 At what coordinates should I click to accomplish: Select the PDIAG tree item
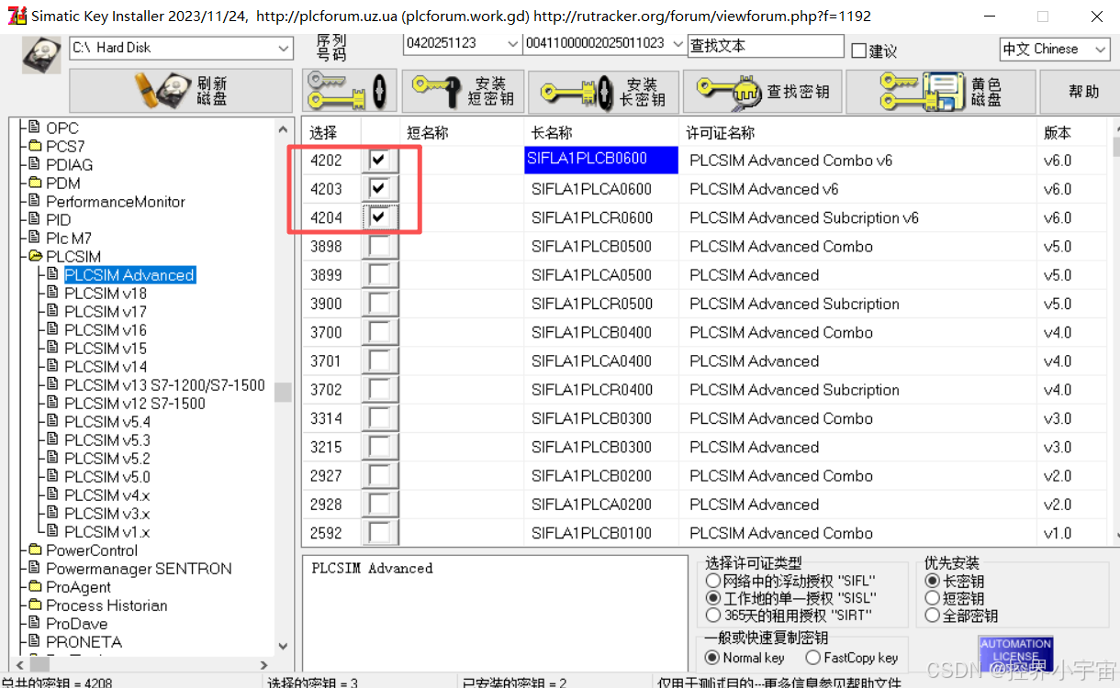tap(70, 165)
